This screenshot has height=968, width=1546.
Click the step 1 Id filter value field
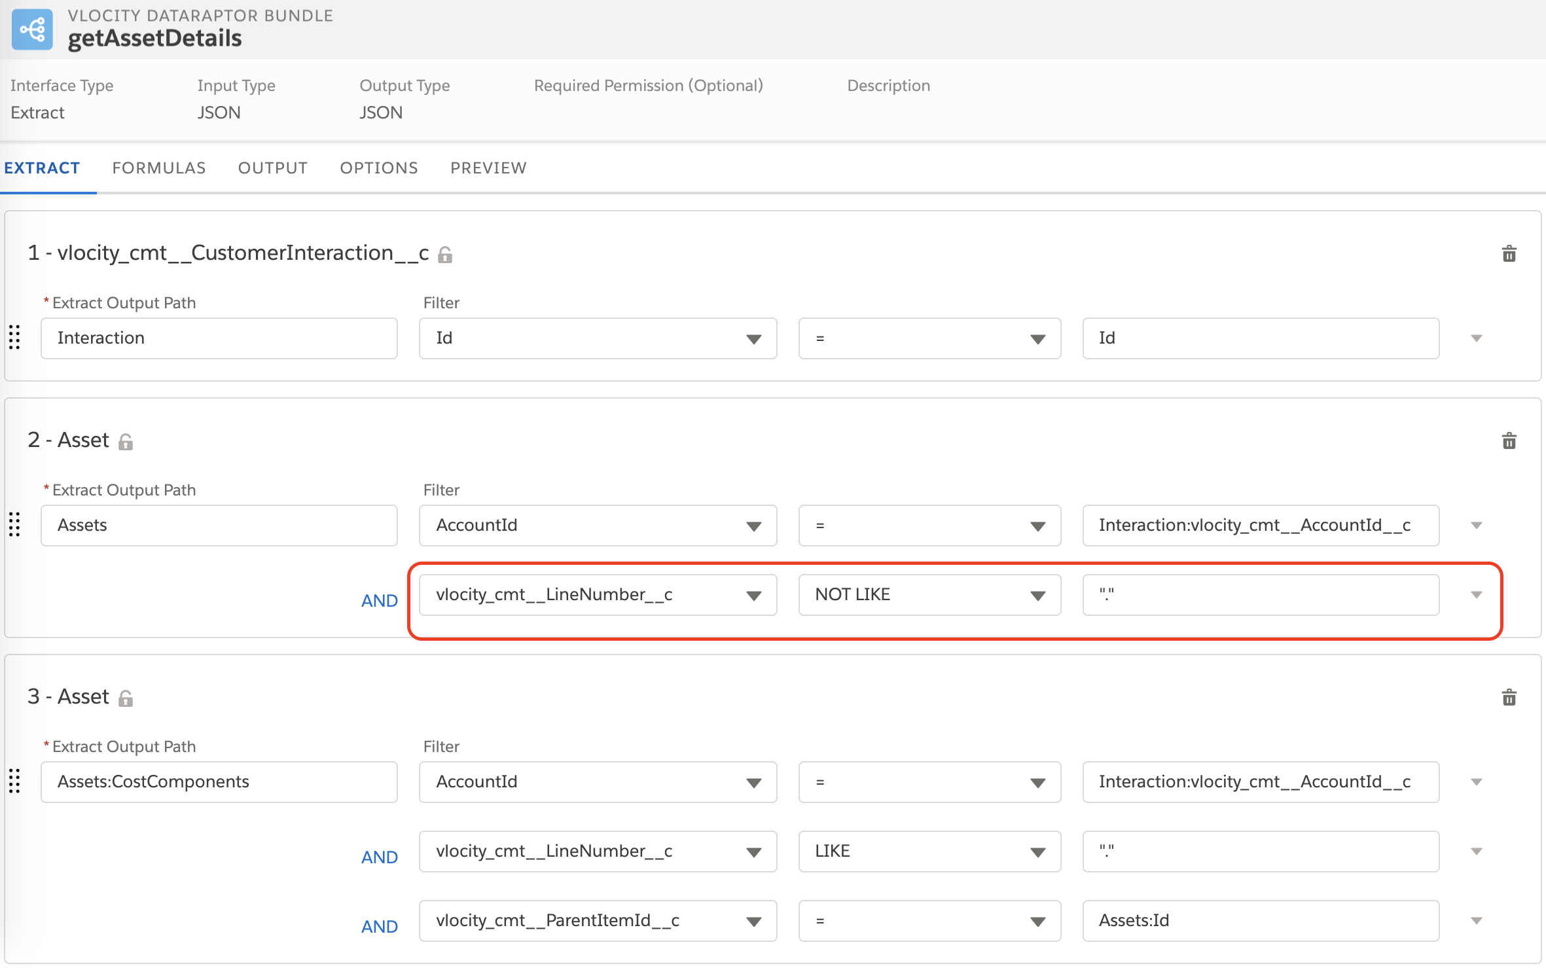click(1261, 338)
